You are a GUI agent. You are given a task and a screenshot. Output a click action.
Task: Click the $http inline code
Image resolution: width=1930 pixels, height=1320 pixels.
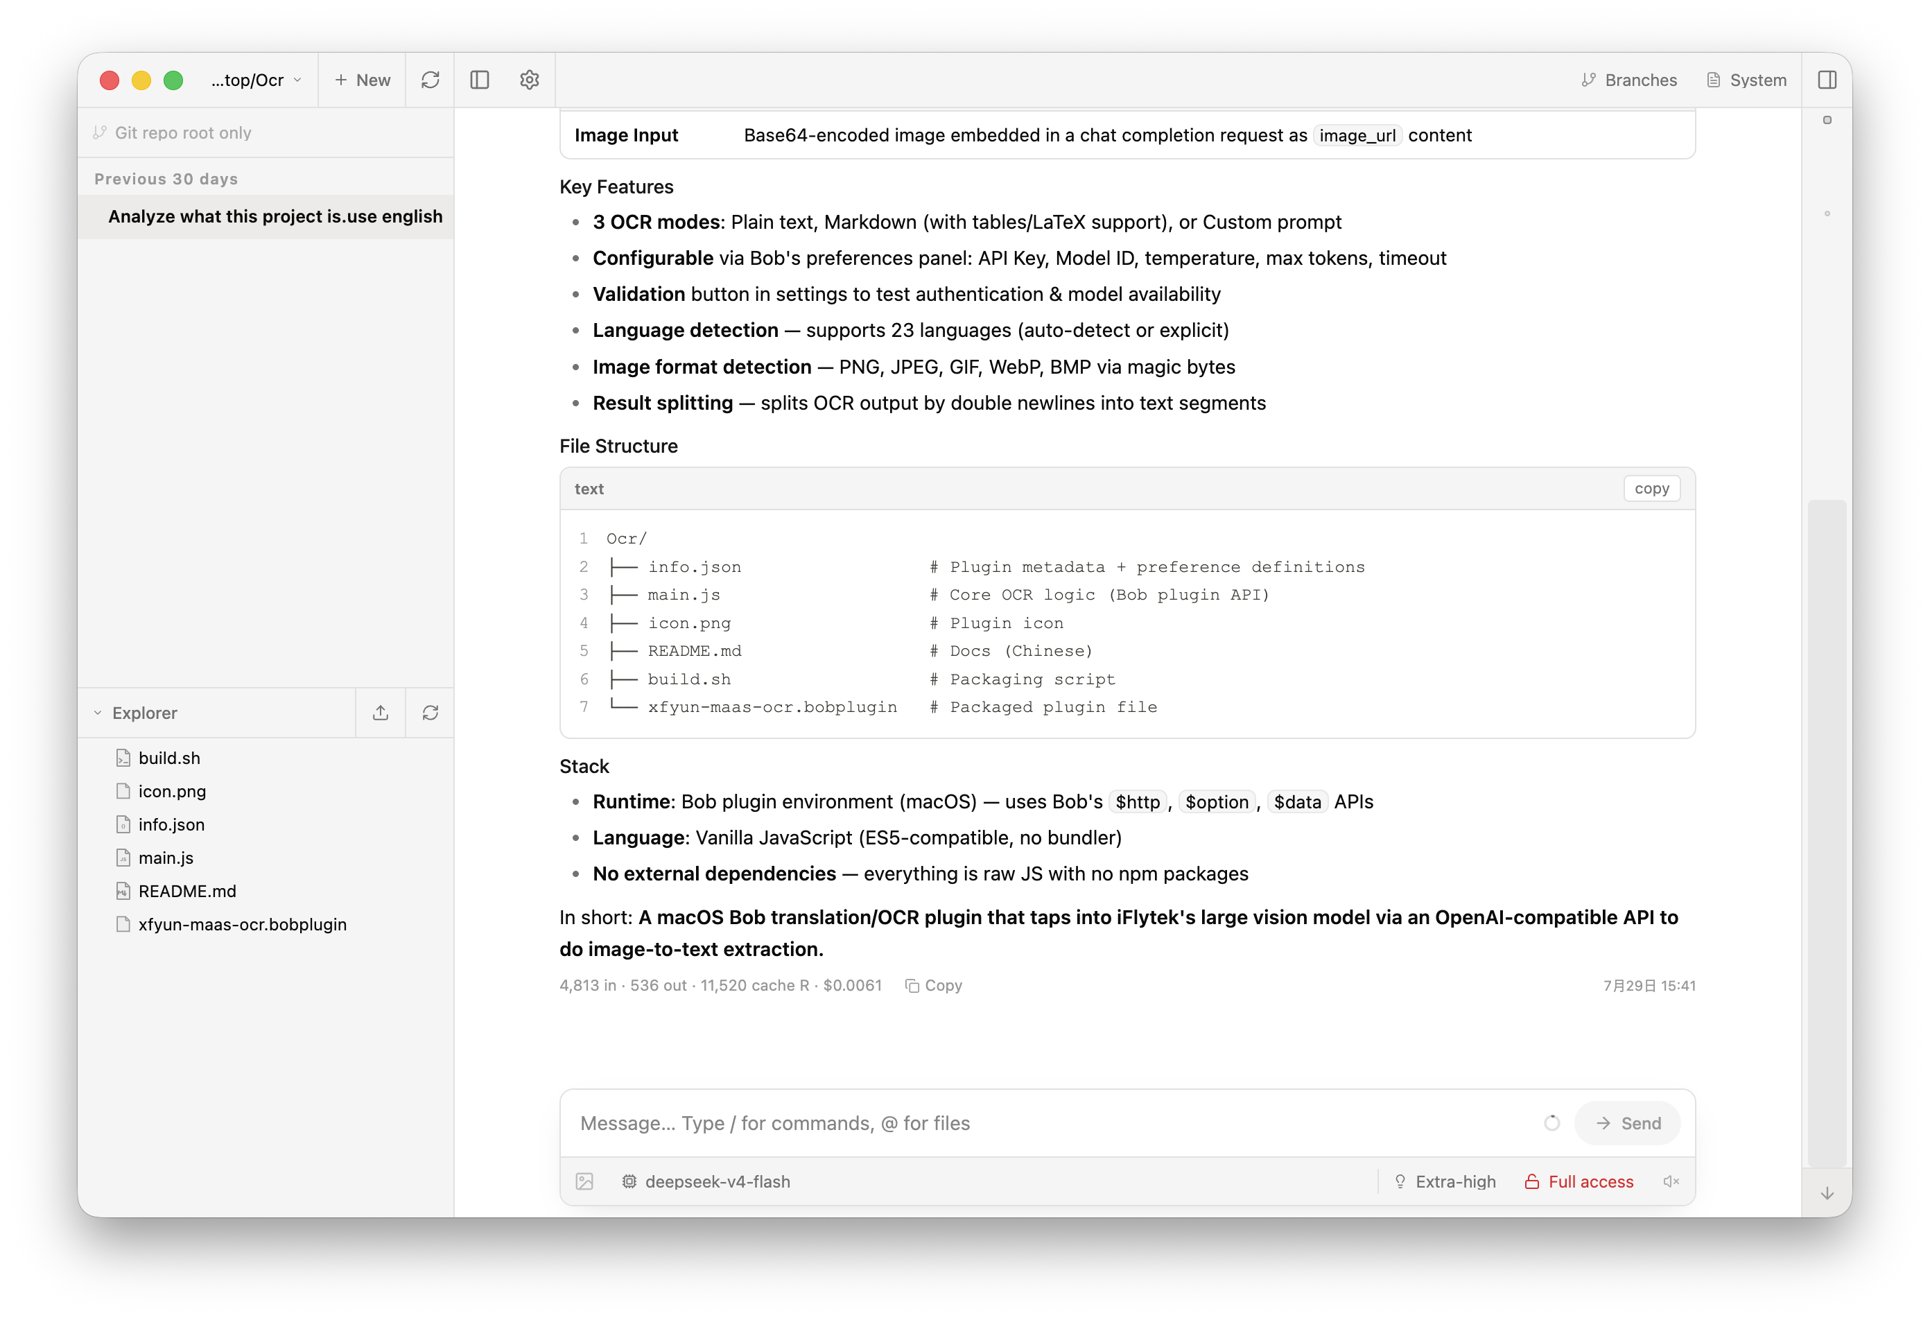tap(1138, 801)
